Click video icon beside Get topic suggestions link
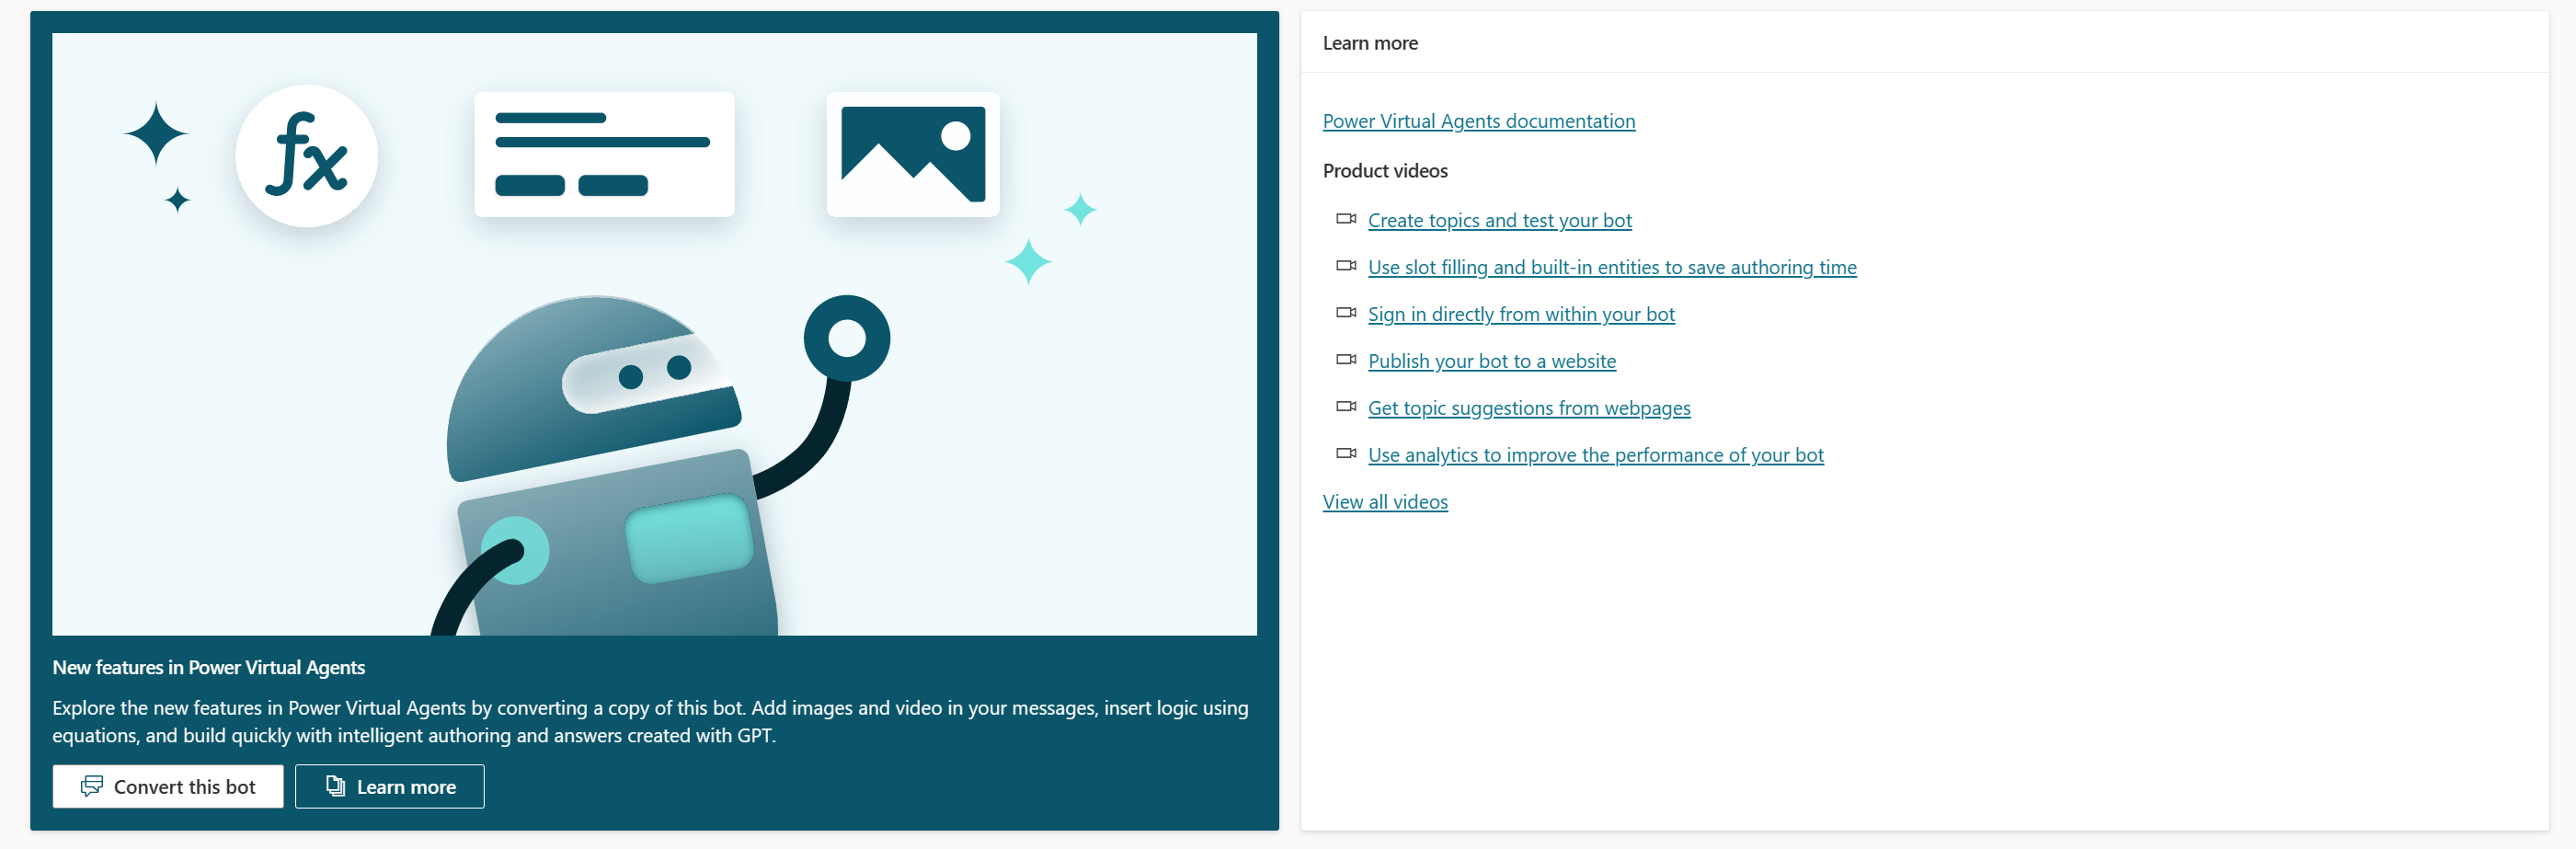Image resolution: width=2576 pixels, height=849 pixels. coord(1346,407)
